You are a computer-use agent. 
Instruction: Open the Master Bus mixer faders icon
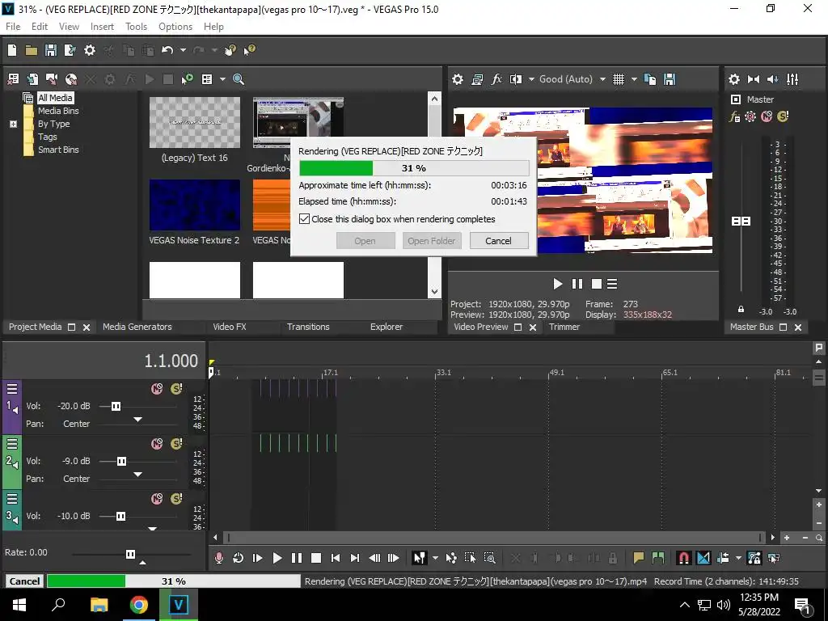coord(792,79)
